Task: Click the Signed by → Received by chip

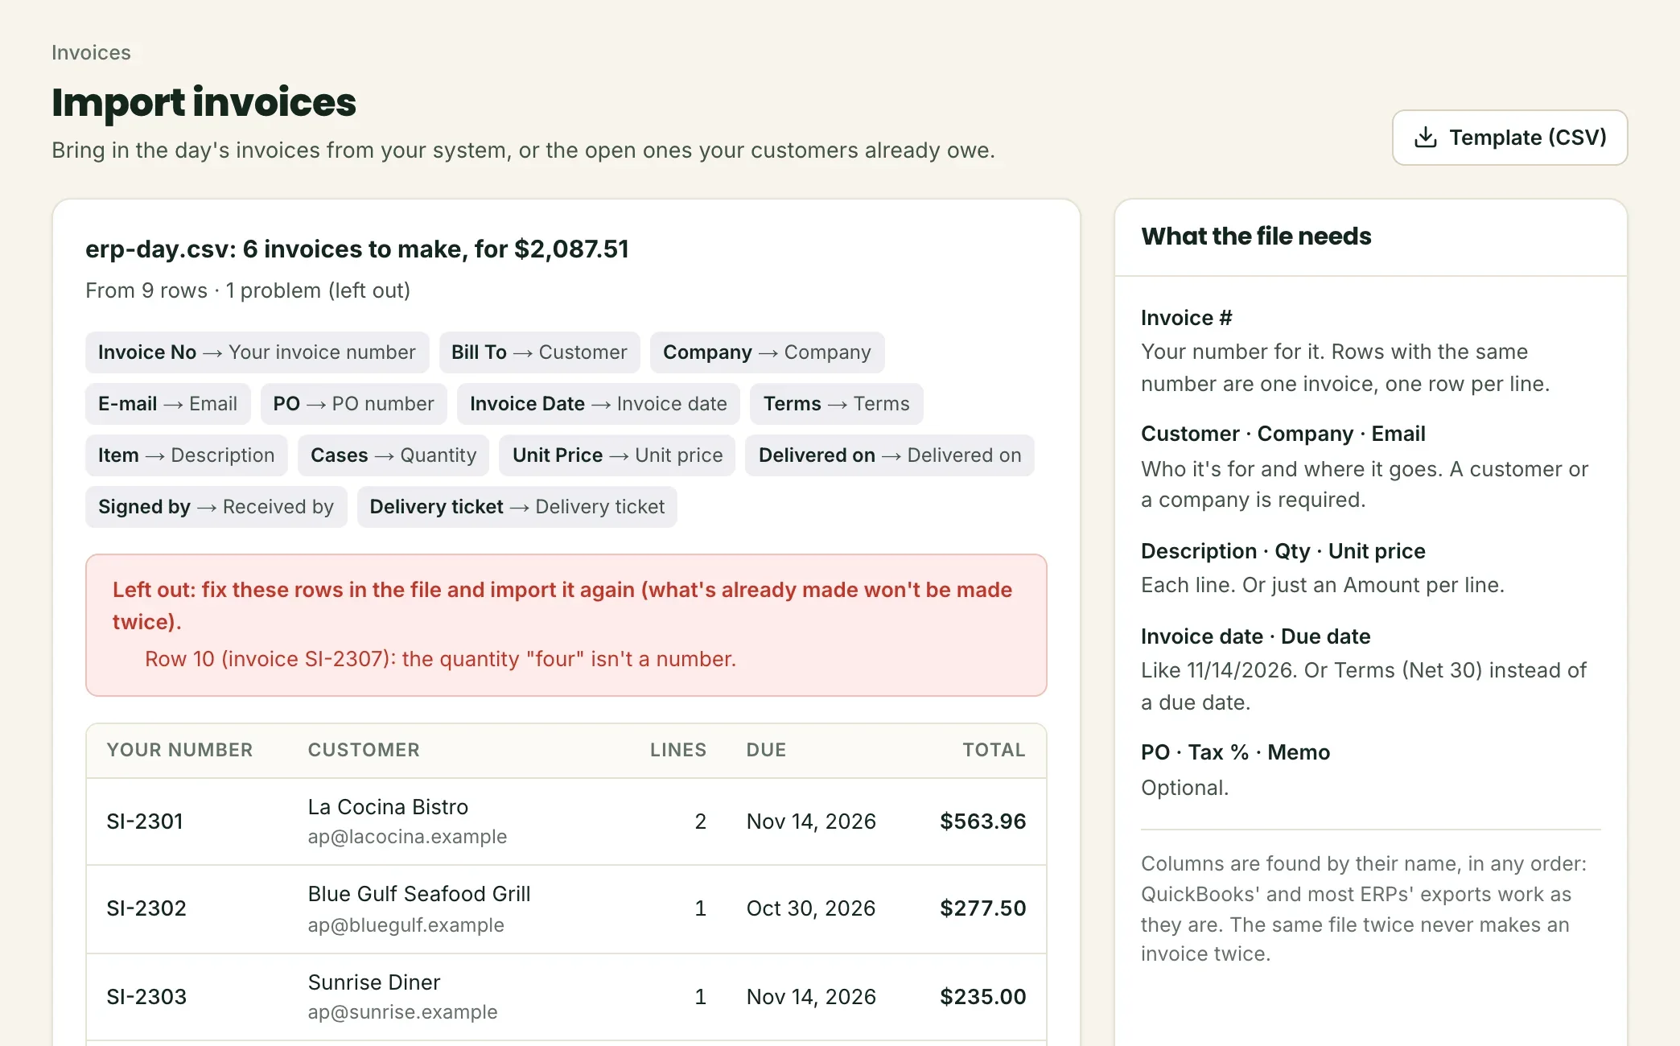Action: point(216,507)
